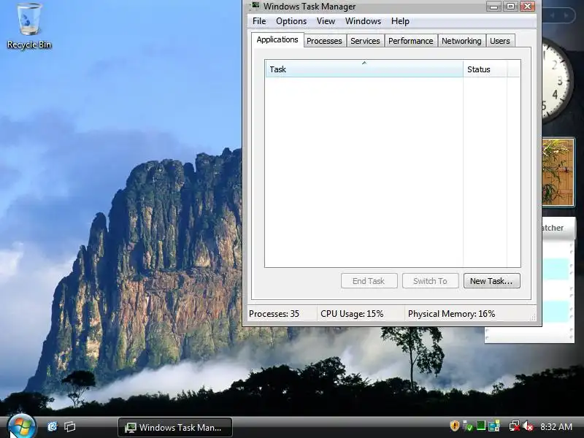Switch to the Networking tab
The width and height of the screenshot is (584, 438).
point(461,41)
